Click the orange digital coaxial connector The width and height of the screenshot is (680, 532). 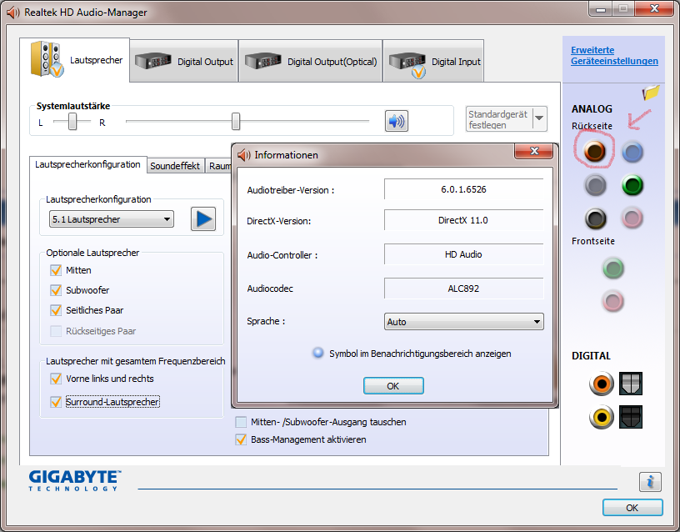[602, 384]
